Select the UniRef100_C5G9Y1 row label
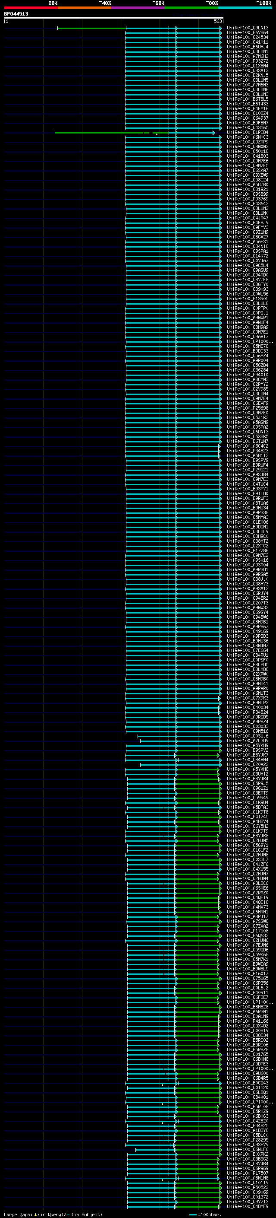Viewport: 276px width, 1218px height. click(x=247, y=846)
